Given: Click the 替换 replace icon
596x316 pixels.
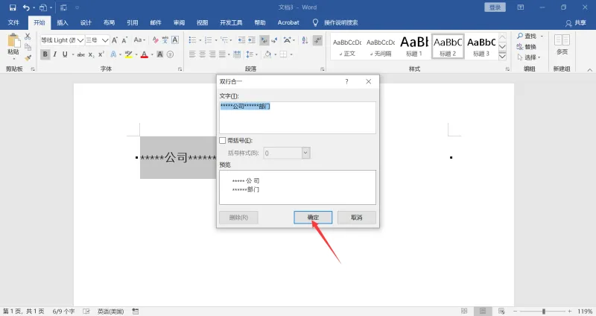Looking at the screenshot, I should [x=526, y=47].
